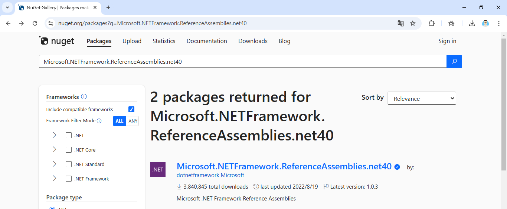This screenshot has width=507, height=209.
Task: Click the Sign in link
Action: tap(447, 41)
